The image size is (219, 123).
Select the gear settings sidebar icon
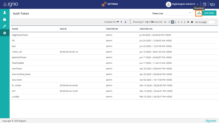tap(5, 33)
